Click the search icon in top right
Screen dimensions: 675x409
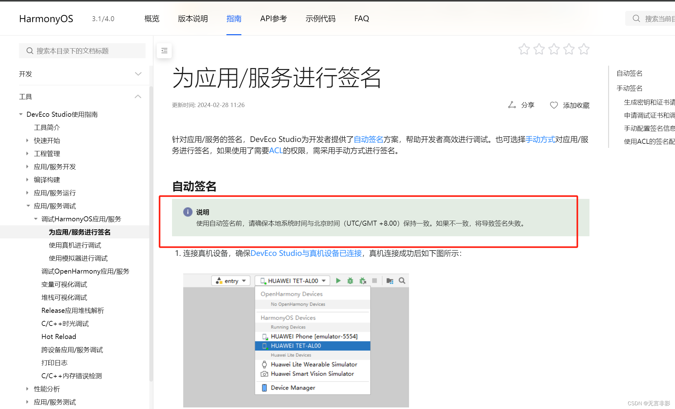[x=636, y=18]
